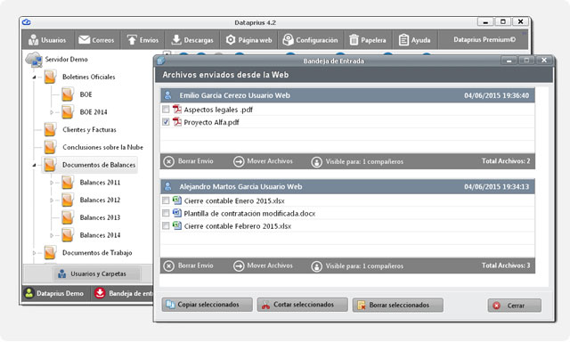
Task: Expand Documentos de Trabajo folder
Action: pos(34,253)
